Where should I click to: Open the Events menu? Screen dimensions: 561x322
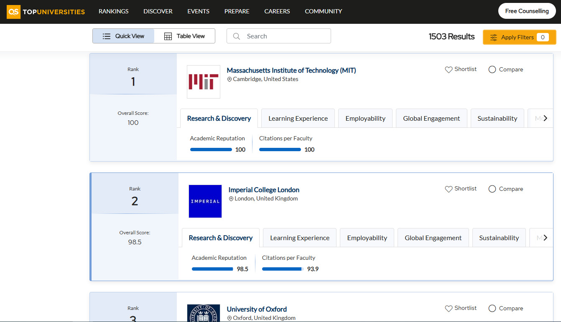[x=199, y=11]
